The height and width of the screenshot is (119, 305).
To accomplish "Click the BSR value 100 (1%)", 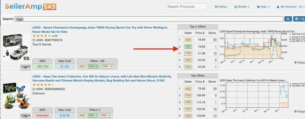I will 42,66.
